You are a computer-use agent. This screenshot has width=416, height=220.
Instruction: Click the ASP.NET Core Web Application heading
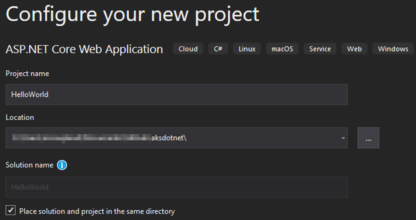pyautogui.click(x=84, y=49)
